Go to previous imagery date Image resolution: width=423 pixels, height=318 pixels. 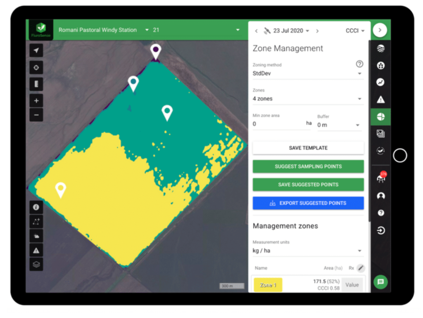[x=256, y=31]
